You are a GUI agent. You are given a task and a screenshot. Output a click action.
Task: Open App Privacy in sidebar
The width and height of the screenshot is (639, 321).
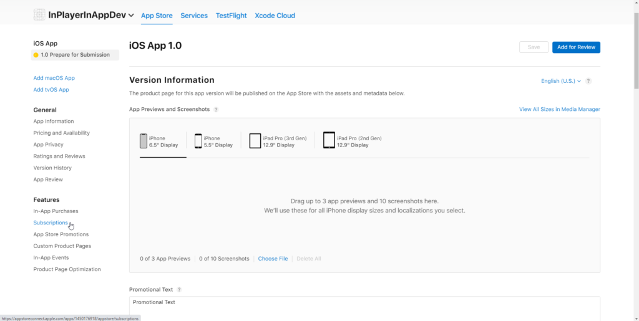pyautogui.click(x=48, y=145)
